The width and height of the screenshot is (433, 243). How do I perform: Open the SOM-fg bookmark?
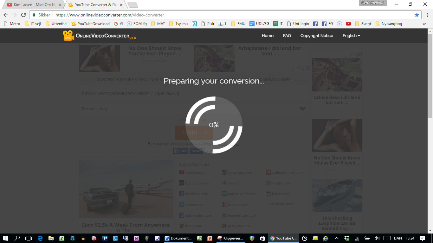(137, 24)
